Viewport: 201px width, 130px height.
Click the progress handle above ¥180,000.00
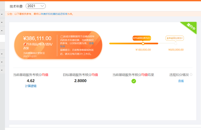pyautogui.click(x=143, y=43)
